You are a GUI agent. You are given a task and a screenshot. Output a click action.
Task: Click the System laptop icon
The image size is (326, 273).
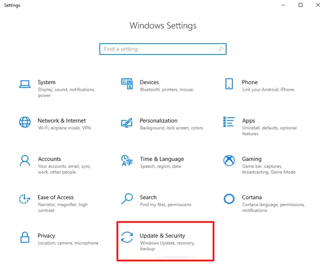pyautogui.click(x=24, y=84)
